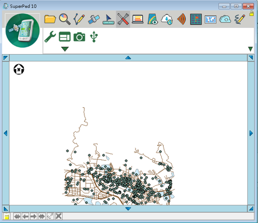
Task: Open the cloud download globe icon
Action: (167, 20)
